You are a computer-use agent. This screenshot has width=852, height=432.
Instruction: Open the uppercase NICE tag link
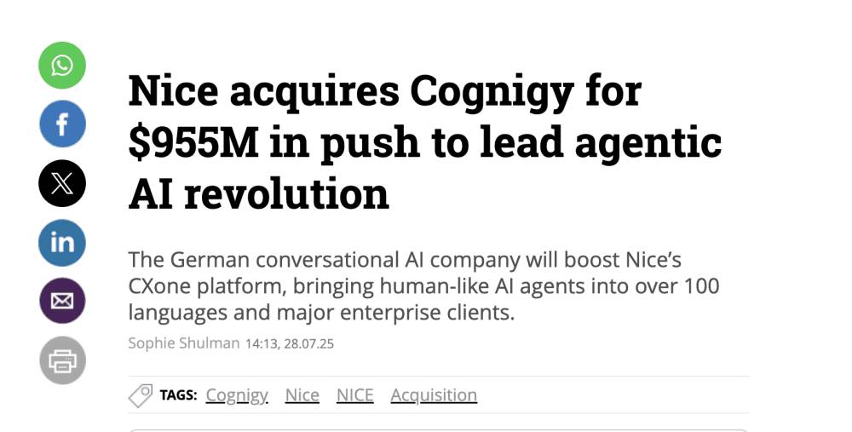(354, 395)
